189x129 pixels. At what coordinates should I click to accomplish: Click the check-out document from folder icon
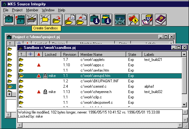click(x=82, y=20)
